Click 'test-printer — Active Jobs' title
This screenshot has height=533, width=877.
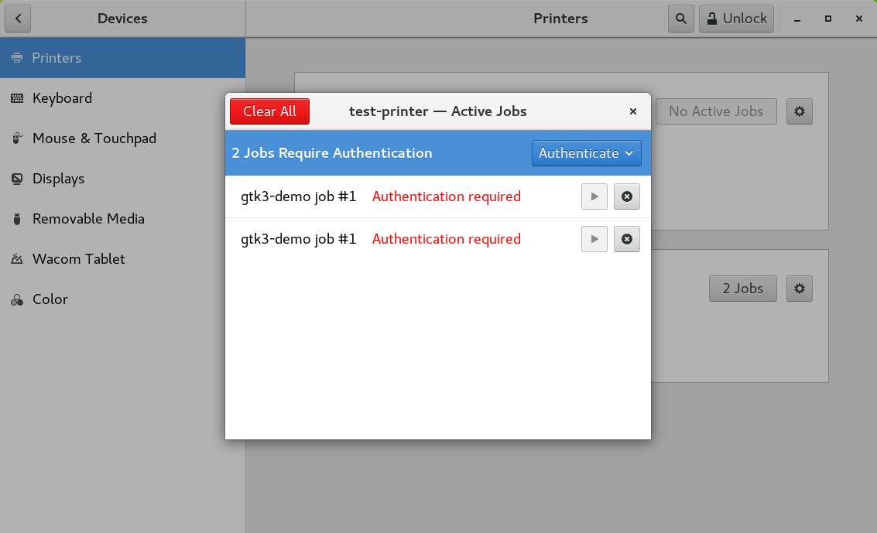coord(438,111)
